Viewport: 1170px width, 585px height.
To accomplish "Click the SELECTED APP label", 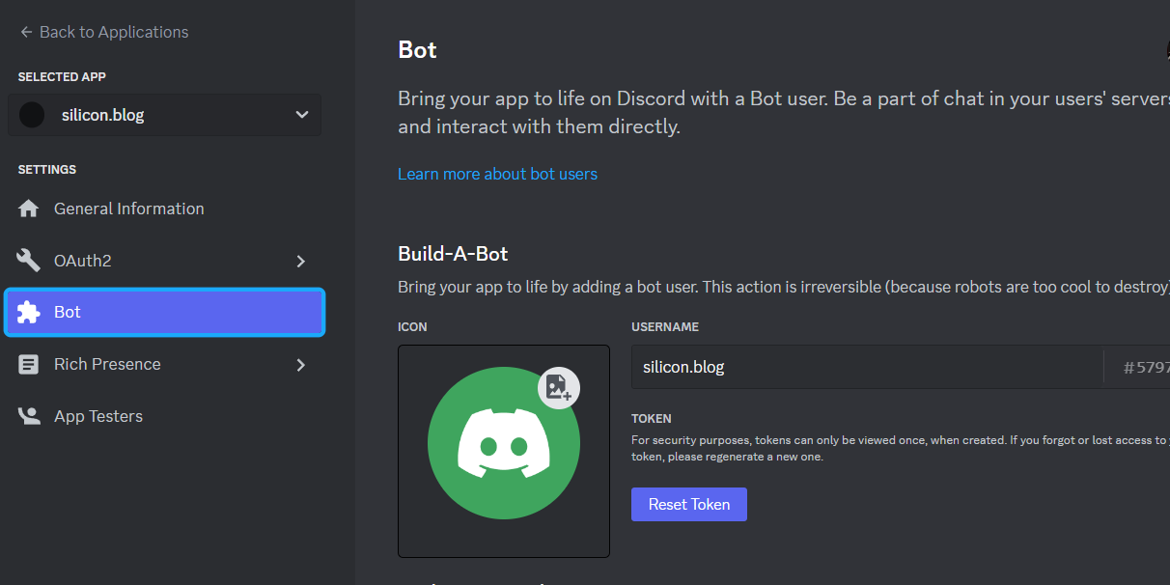I will (62, 77).
